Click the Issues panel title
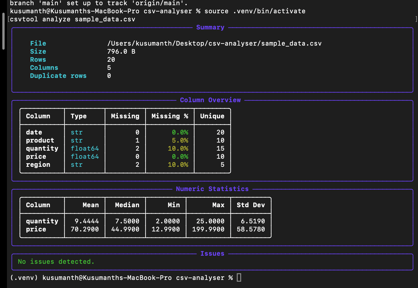The width and height of the screenshot is (418, 288). [x=212, y=254]
